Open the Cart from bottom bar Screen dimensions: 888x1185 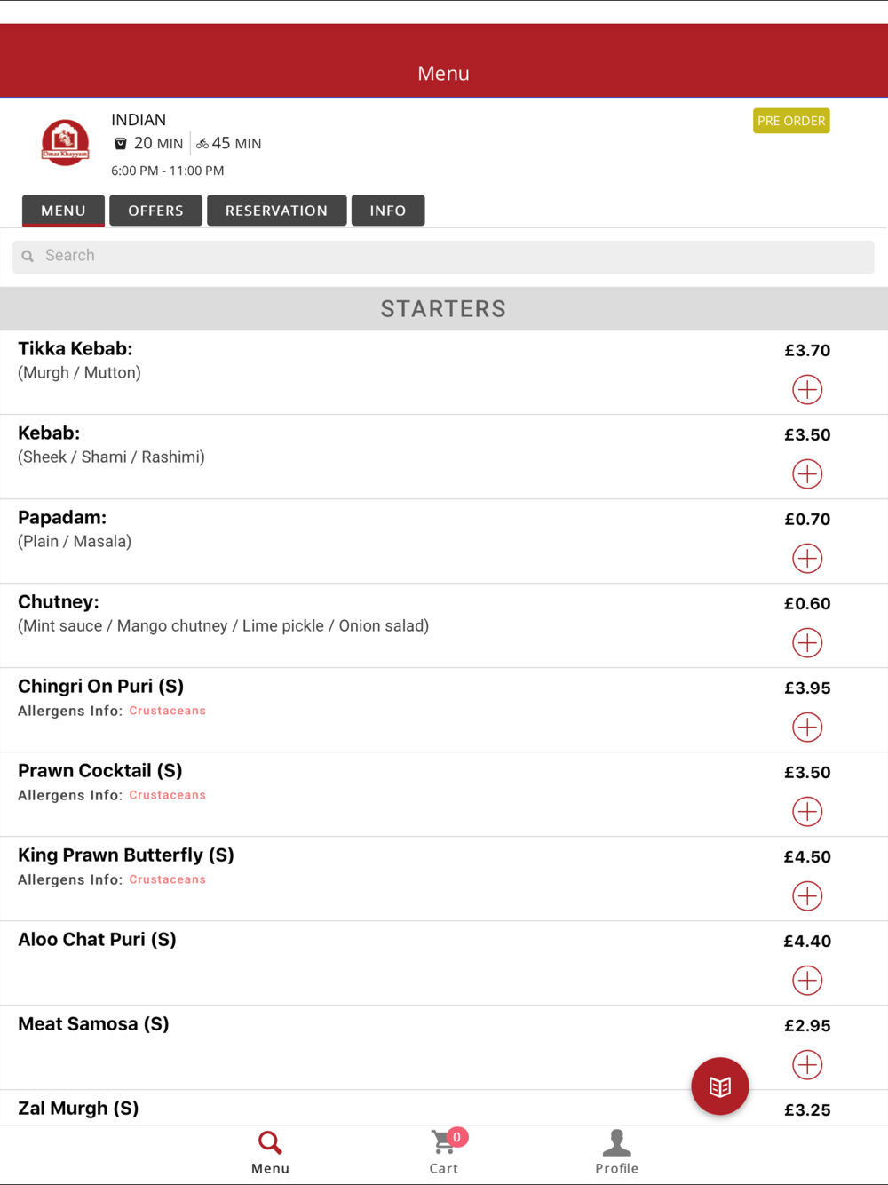click(x=444, y=1152)
